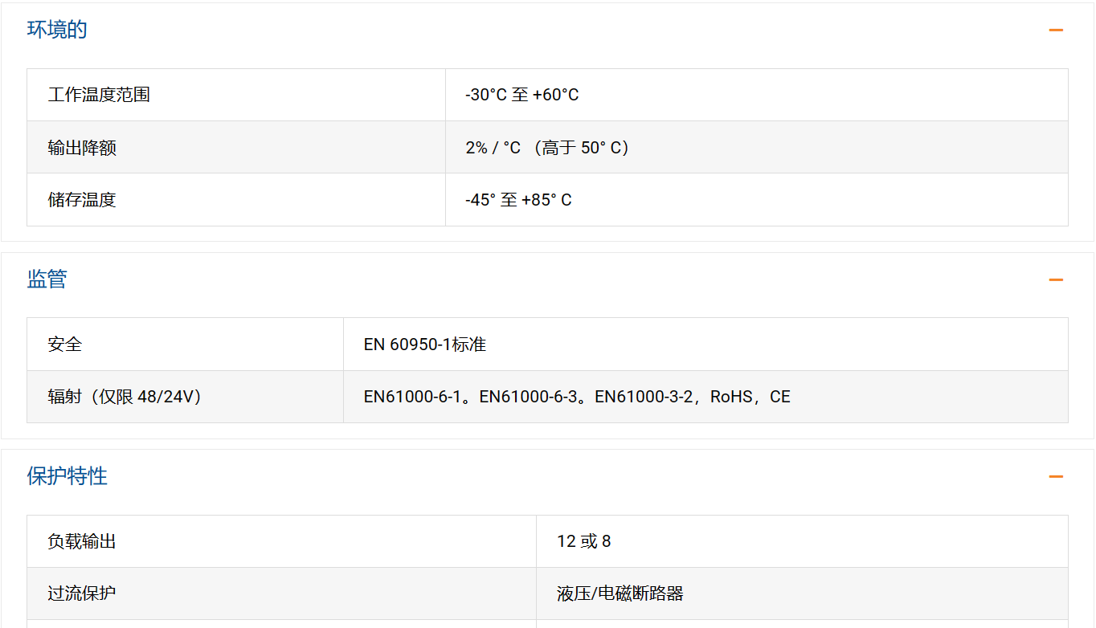Click the 监管 section heading
The image size is (1096, 628).
pos(47,279)
